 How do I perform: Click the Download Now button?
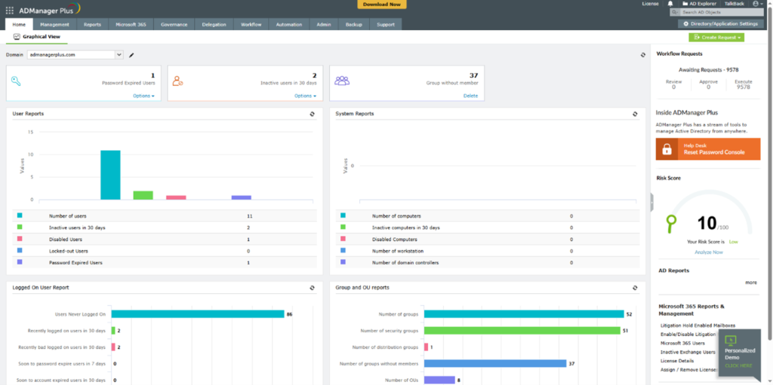click(381, 4)
